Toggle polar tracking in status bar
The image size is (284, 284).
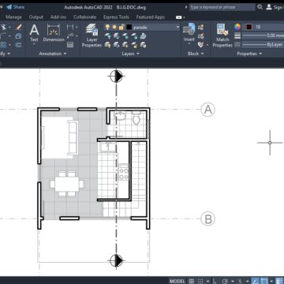pos(225,281)
